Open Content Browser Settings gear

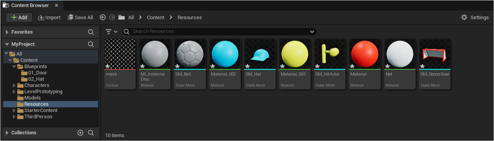pyautogui.click(x=475, y=17)
